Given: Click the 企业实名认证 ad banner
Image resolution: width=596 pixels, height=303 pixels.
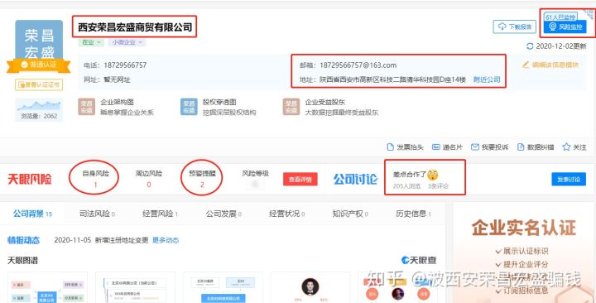Looking at the screenshot, I should [x=524, y=252].
